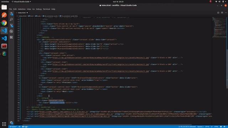Open movies/3.jpg image URL link

100,71
